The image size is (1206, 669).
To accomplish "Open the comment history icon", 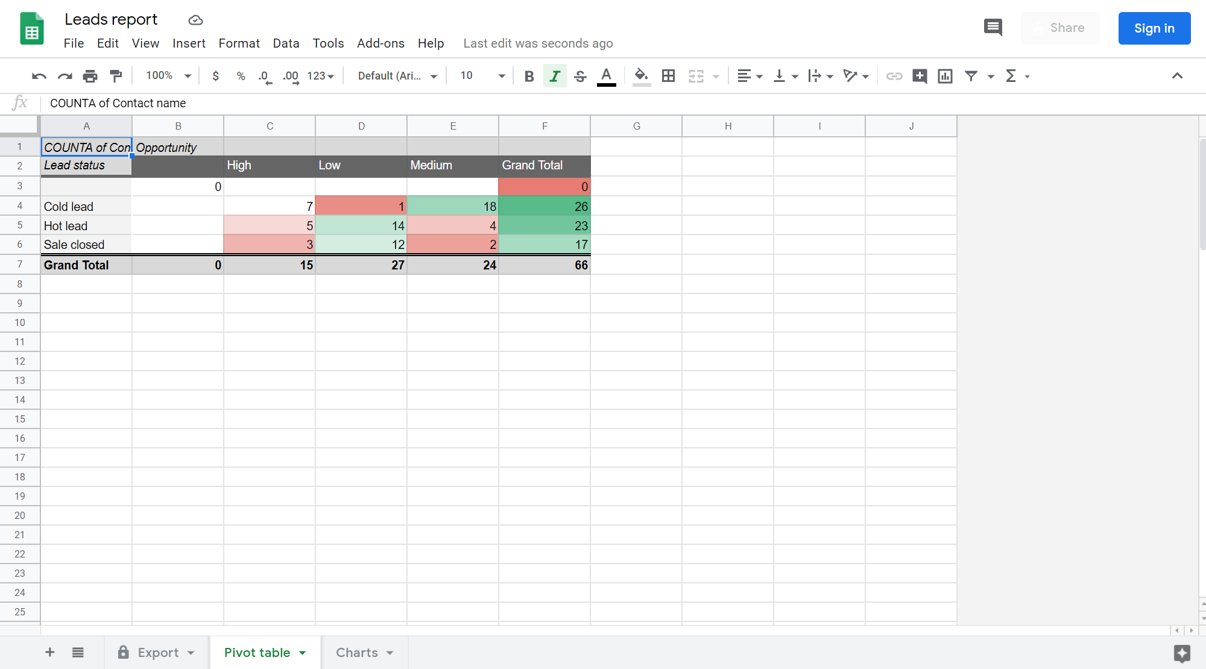I will click(993, 28).
